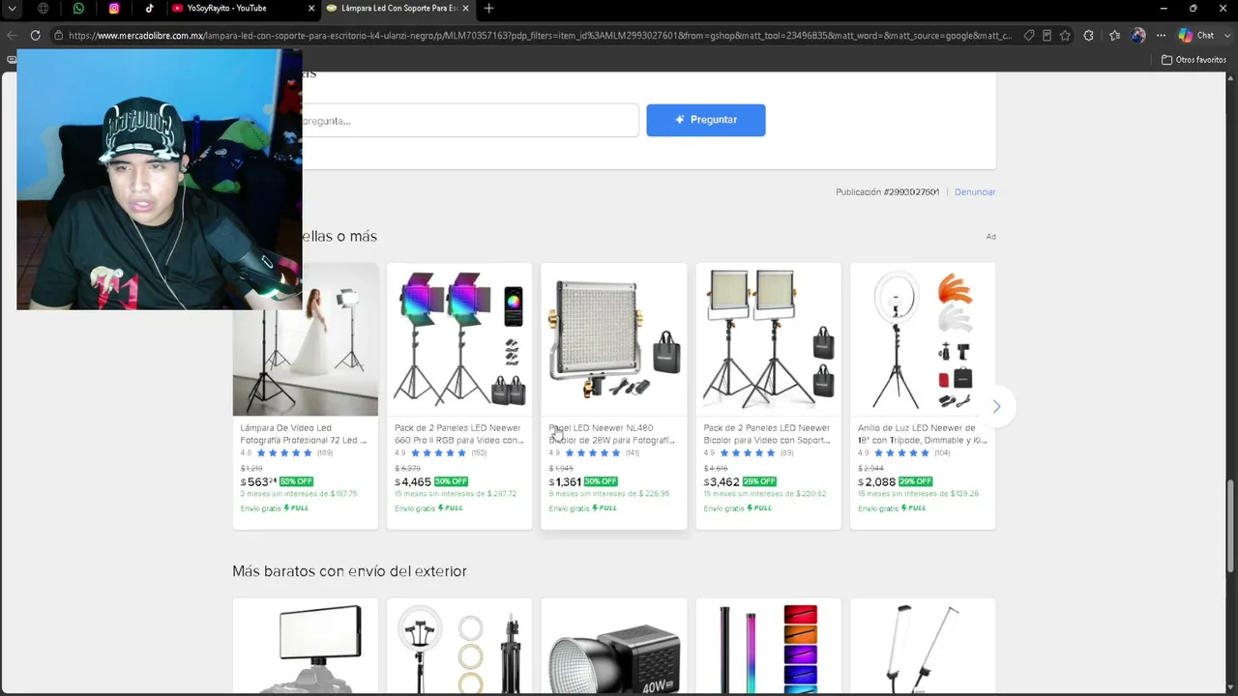
Task: Open the shopping price tag icon
Action: point(1029,36)
